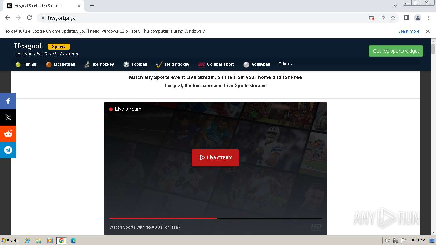
Task: Open Chrome side panel icon
Action: click(407, 18)
